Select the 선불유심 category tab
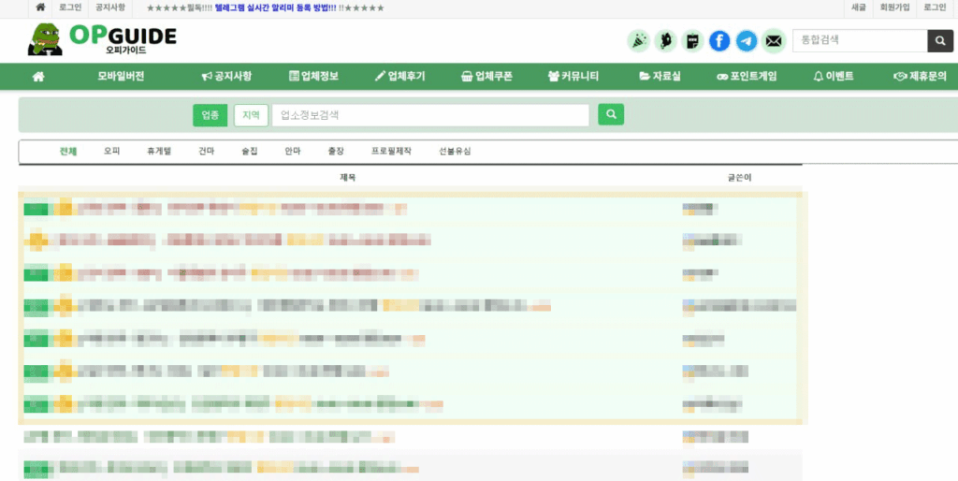Screen dimensions: 958x481 pos(455,151)
